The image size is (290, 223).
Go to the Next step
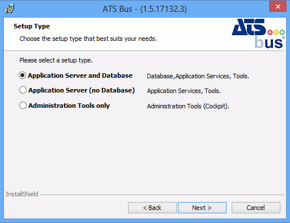point(202,208)
